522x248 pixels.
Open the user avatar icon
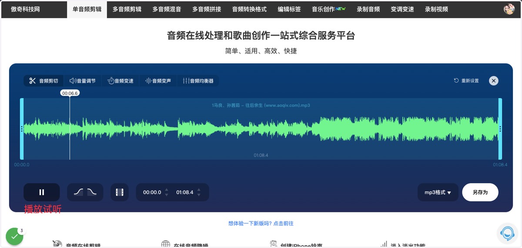509,9
